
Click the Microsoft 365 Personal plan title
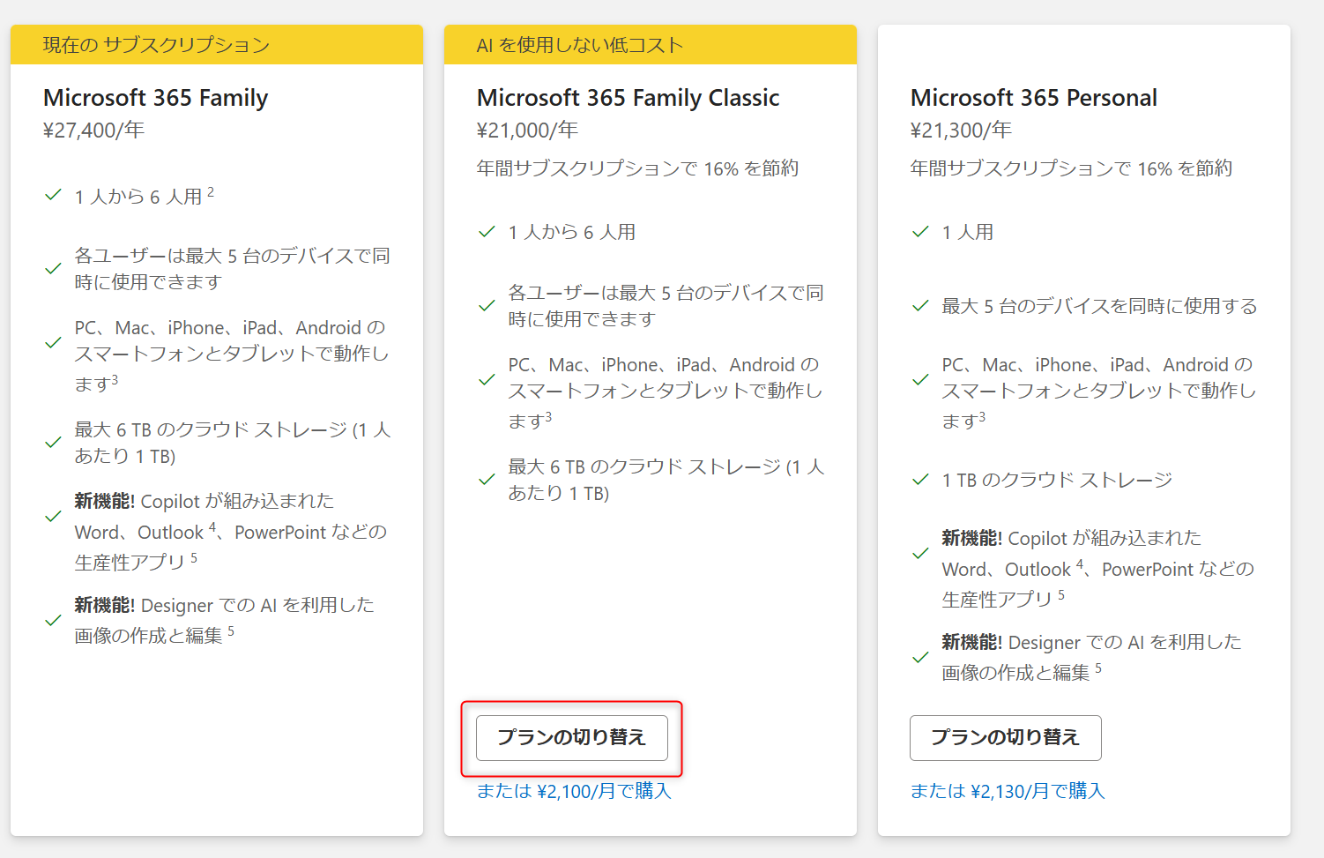coord(1033,98)
